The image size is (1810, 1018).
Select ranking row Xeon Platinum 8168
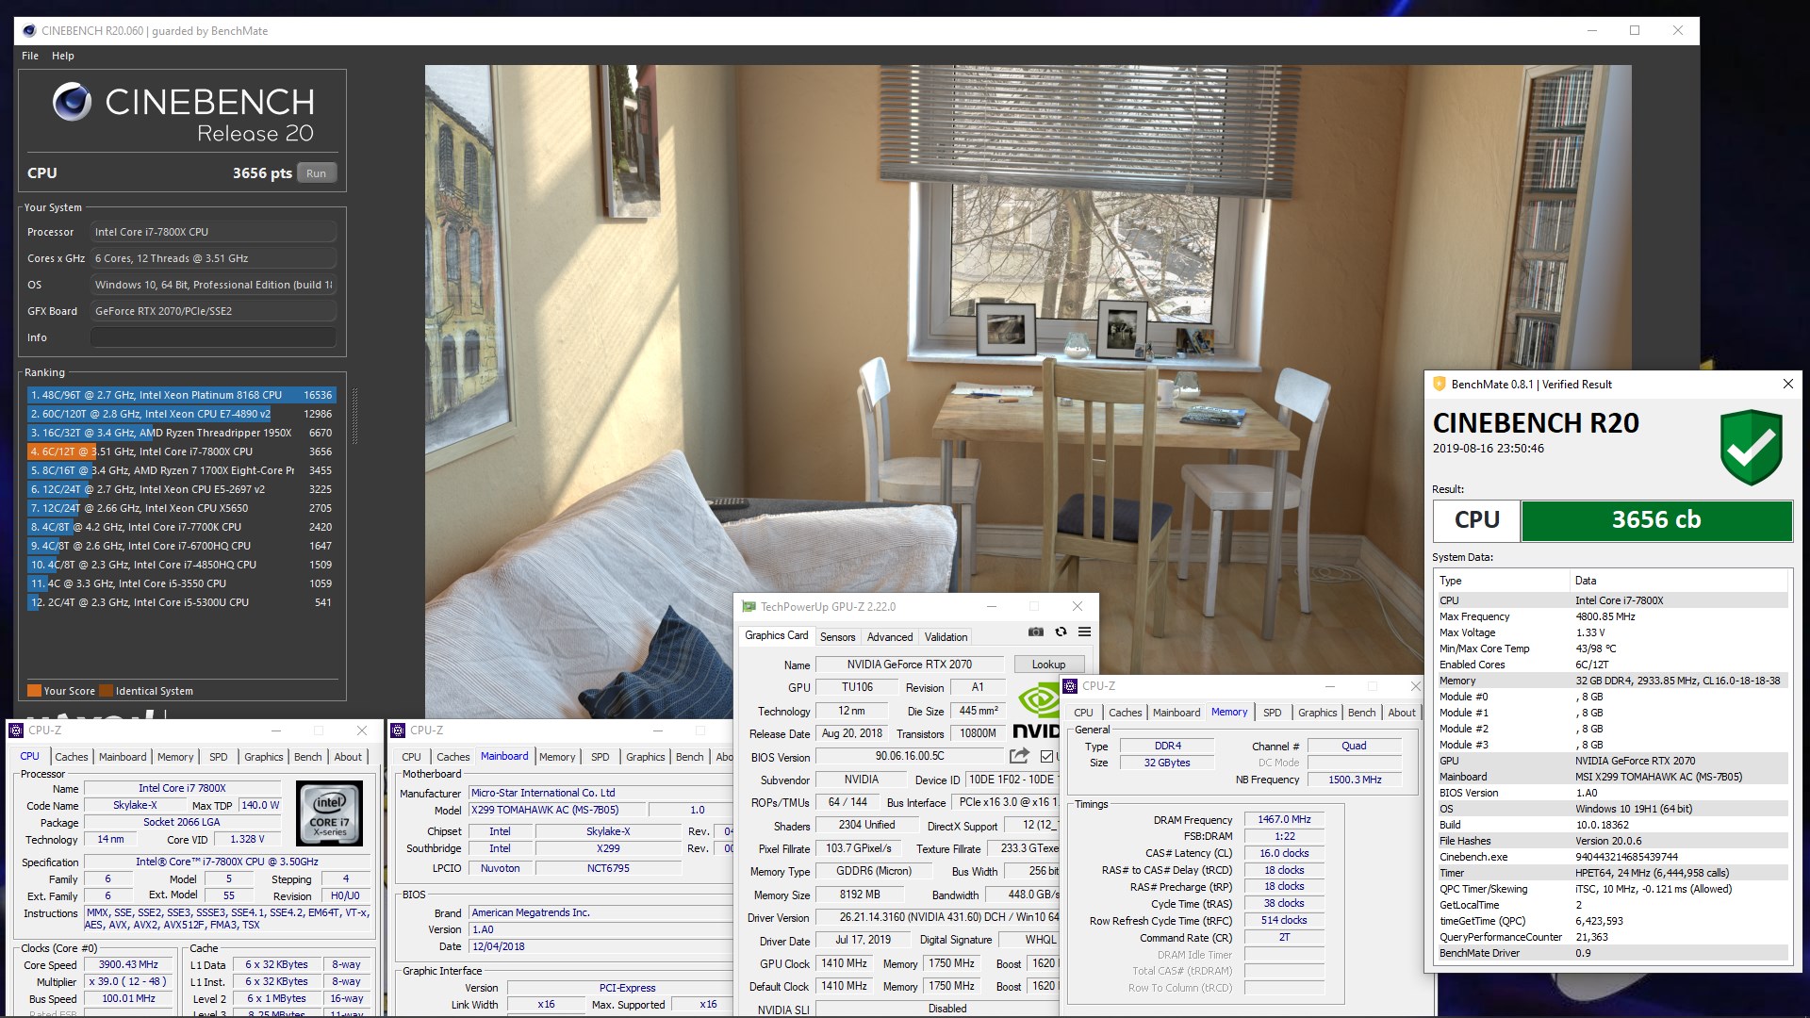180,395
